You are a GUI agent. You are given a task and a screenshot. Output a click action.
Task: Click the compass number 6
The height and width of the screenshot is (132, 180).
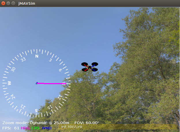60,70
